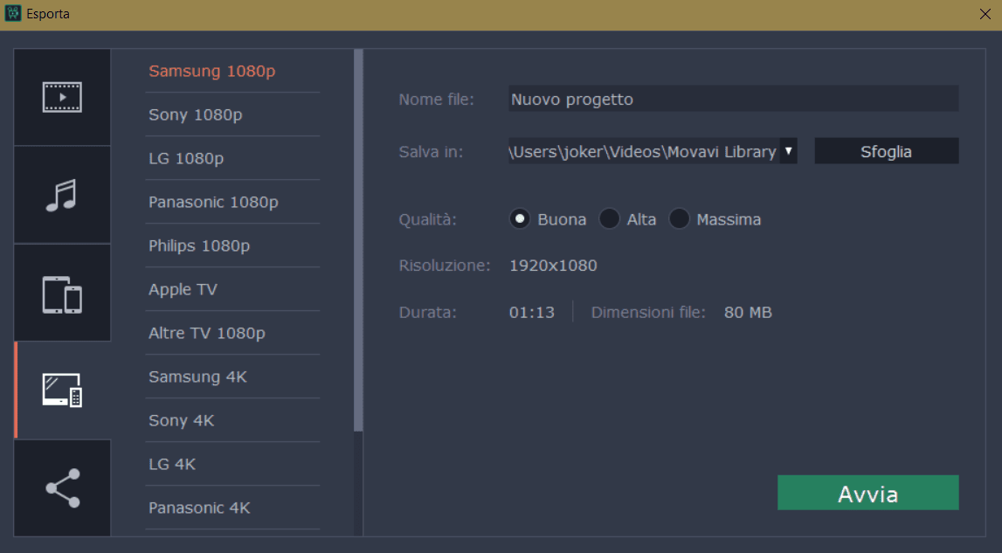
Task: Select the audio export music note icon
Action: [62, 195]
